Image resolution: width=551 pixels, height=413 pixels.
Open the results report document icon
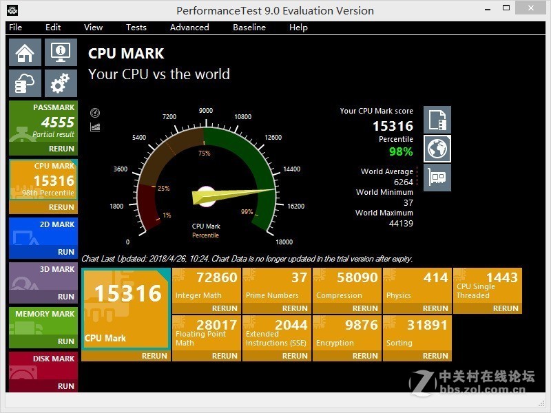tap(436, 119)
